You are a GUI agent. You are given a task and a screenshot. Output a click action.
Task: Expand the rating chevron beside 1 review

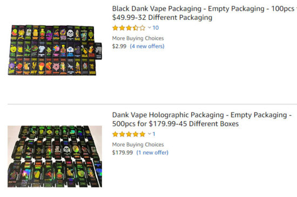click(x=150, y=134)
